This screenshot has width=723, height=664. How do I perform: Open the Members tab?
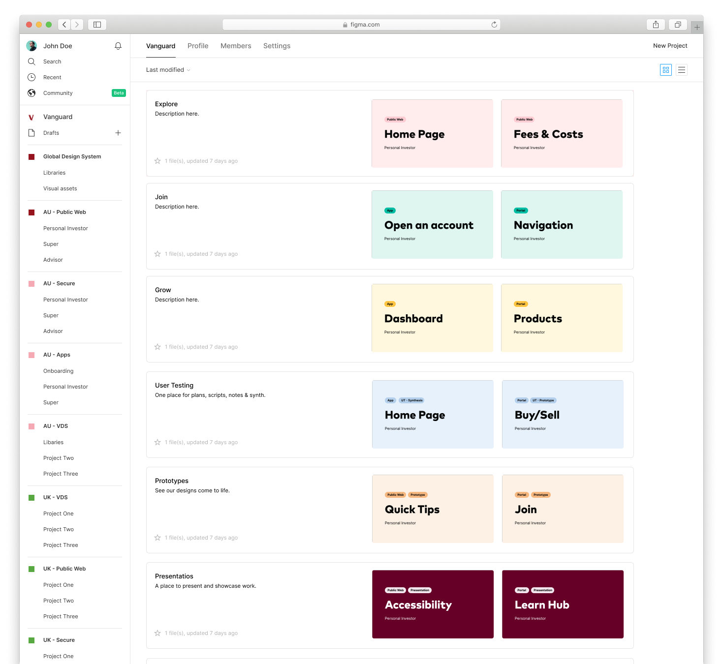(236, 46)
